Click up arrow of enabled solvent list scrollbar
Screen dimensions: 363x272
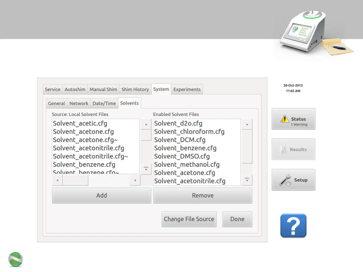coord(247,124)
